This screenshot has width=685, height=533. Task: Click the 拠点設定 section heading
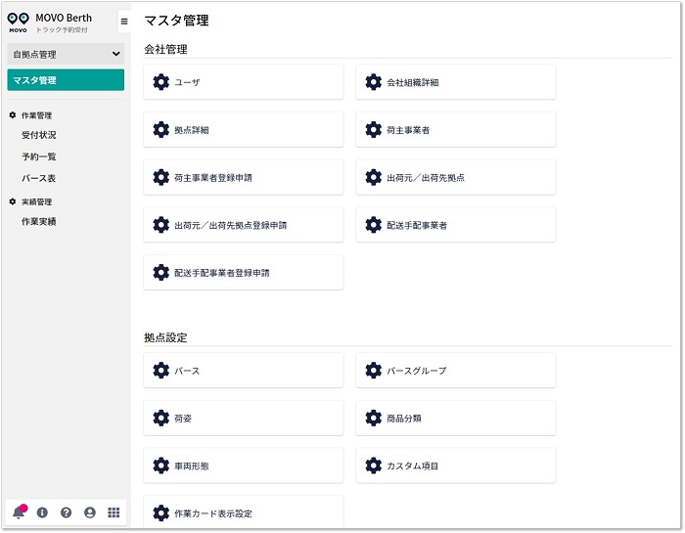(165, 337)
